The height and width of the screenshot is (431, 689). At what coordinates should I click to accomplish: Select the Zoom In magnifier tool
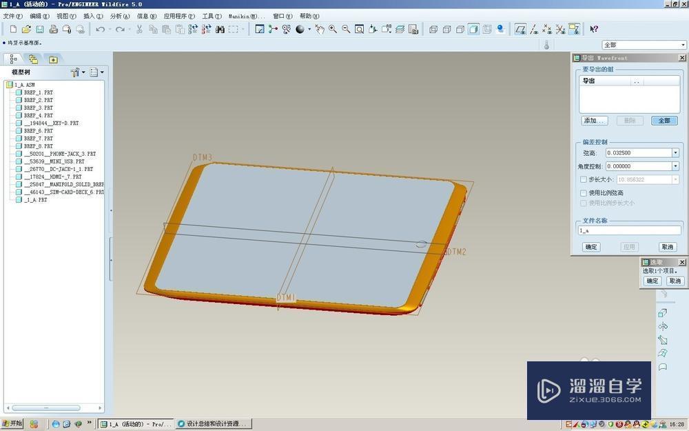pyautogui.click(x=333, y=29)
